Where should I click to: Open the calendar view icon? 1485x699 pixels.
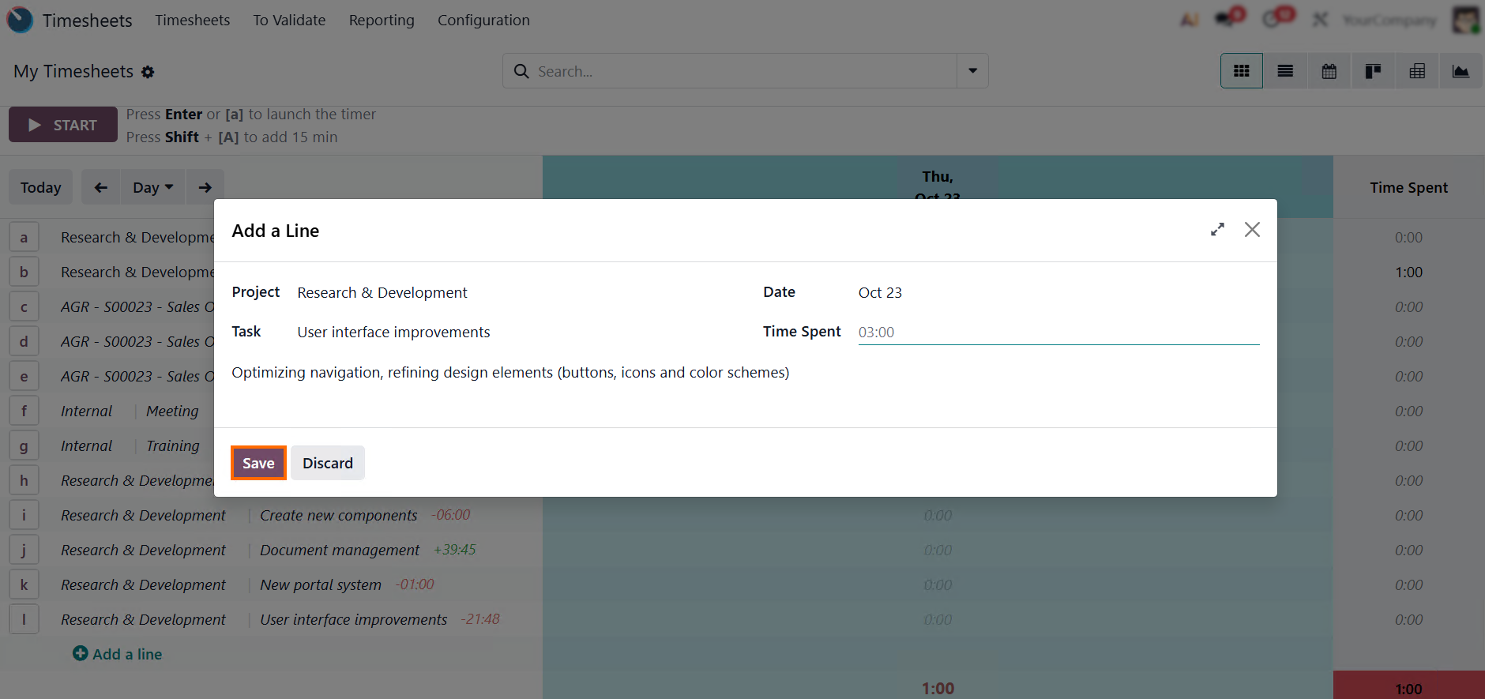tap(1329, 71)
